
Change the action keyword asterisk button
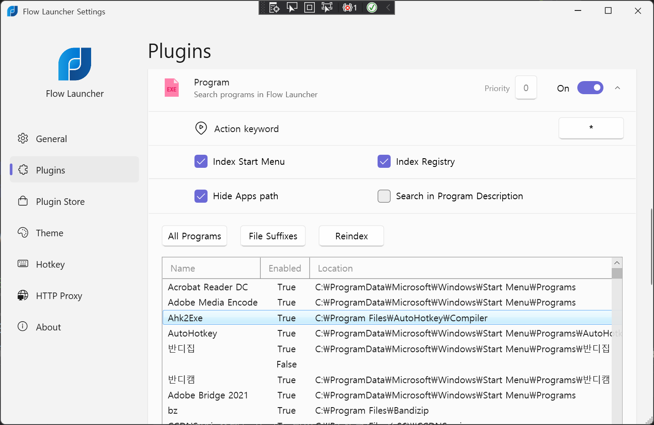[x=591, y=128]
